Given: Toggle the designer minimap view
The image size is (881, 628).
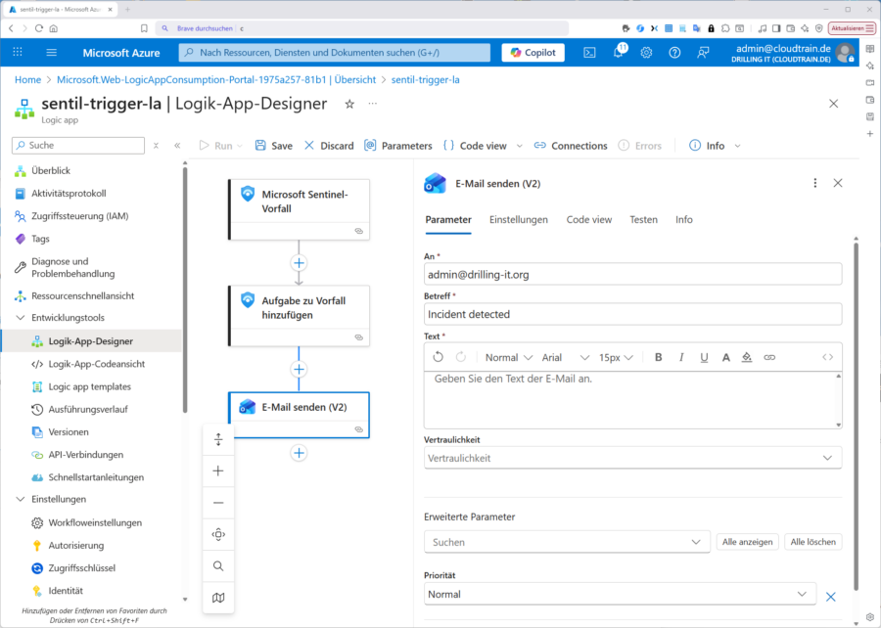Looking at the screenshot, I should coord(218,597).
